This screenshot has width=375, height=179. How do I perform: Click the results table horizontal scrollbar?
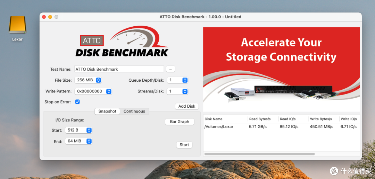tap(259, 154)
